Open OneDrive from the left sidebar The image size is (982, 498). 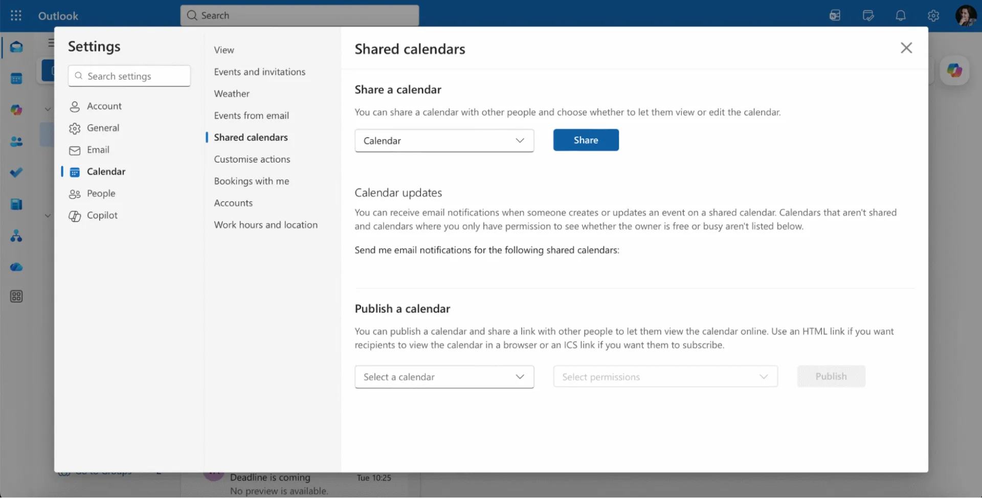(16, 266)
